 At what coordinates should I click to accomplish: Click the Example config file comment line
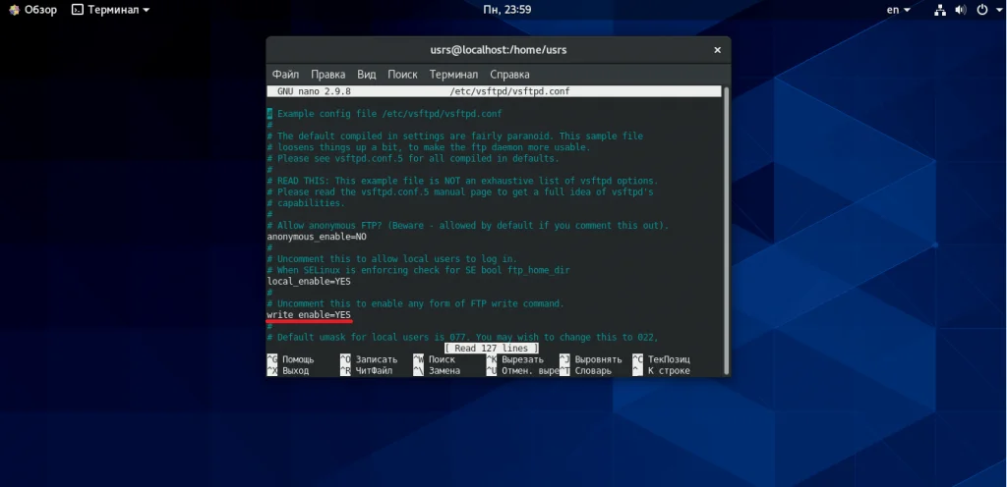coord(385,114)
